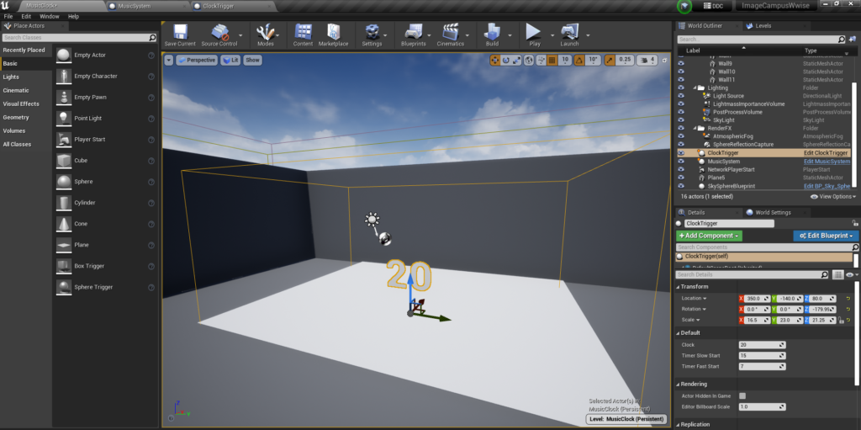Open the Window menu
The height and width of the screenshot is (430, 861).
[50, 16]
